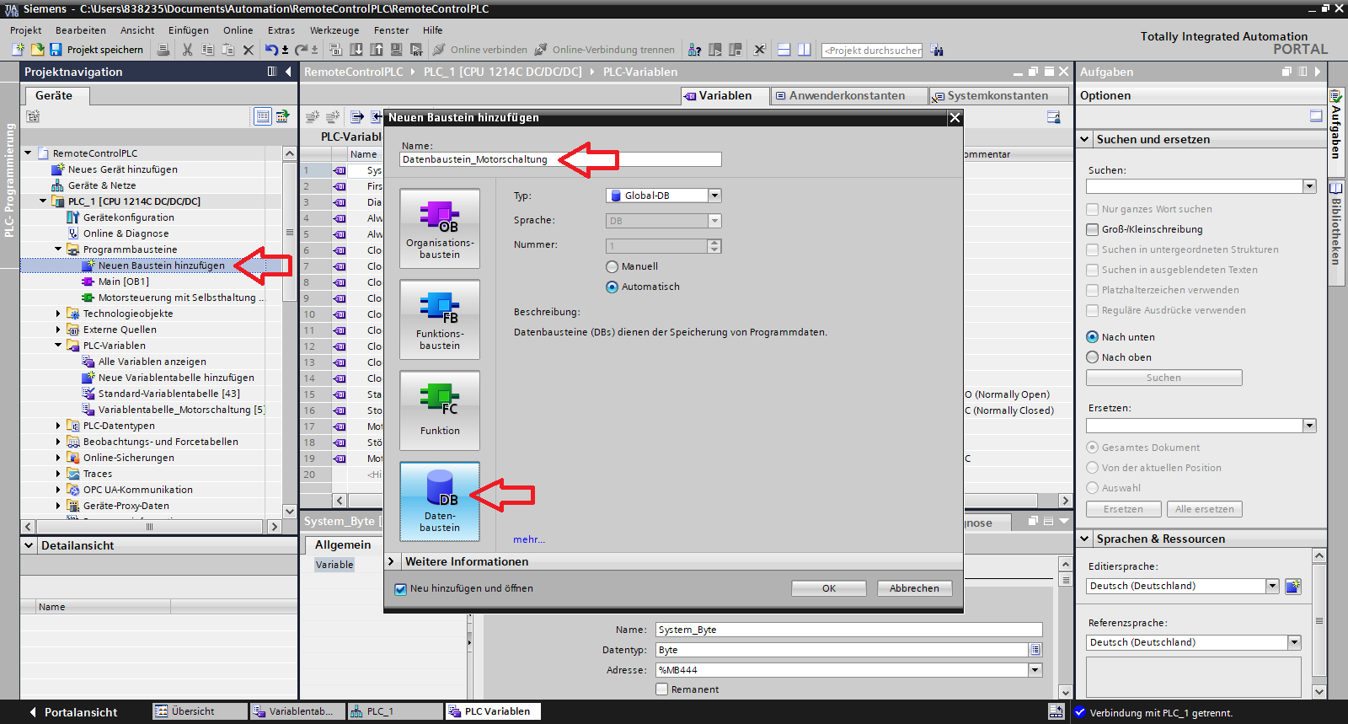Select 'Main [OB1]' in project tree
Viewport: 1348px width, 724px height.
123,282
